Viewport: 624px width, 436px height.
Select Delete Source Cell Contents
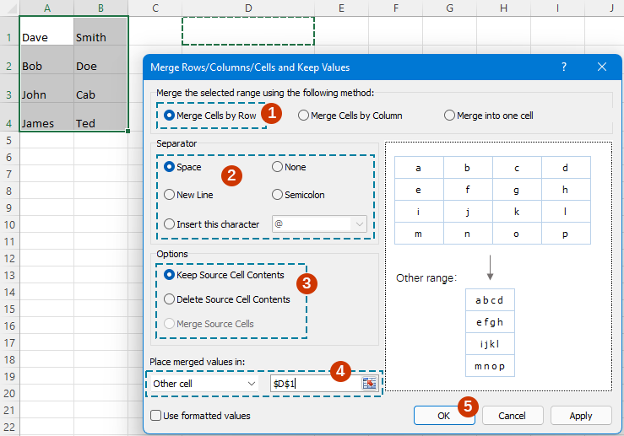point(227,299)
